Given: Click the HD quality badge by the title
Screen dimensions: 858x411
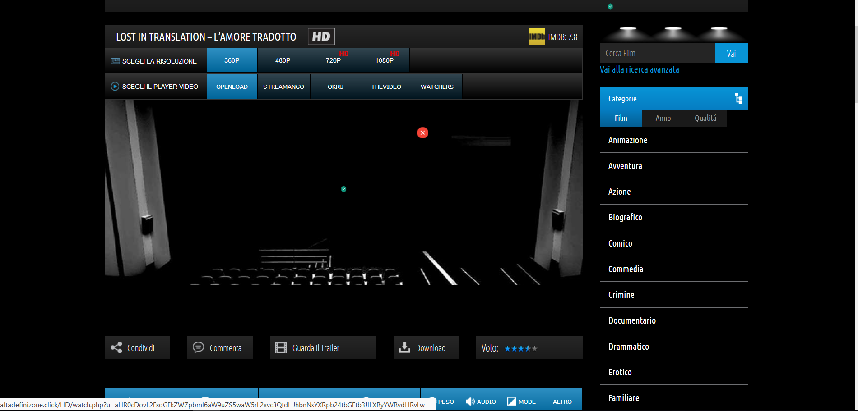Looking at the screenshot, I should pyautogui.click(x=321, y=37).
